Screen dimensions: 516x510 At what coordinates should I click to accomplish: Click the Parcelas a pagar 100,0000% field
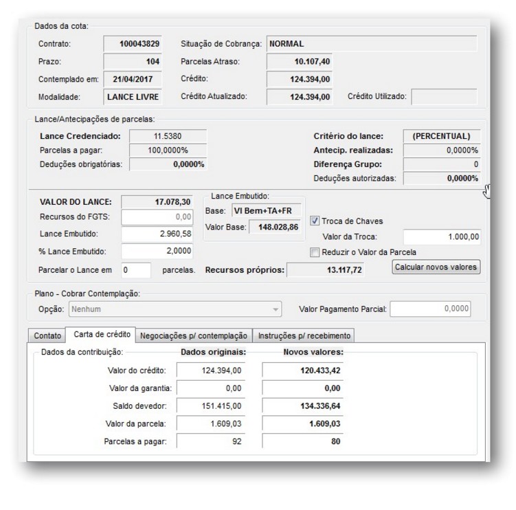click(x=168, y=151)
